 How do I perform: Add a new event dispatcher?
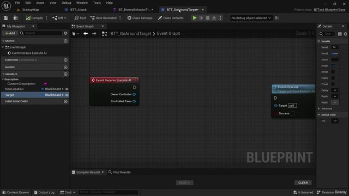pyautogui.click(x=65, y=101)
